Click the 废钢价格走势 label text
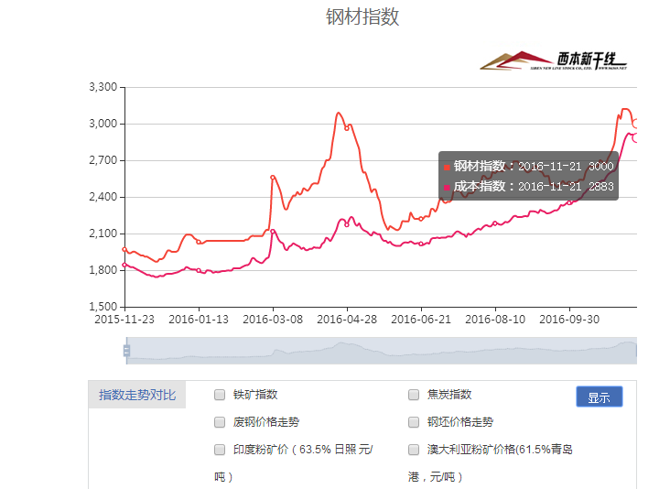 click(266, 422)
